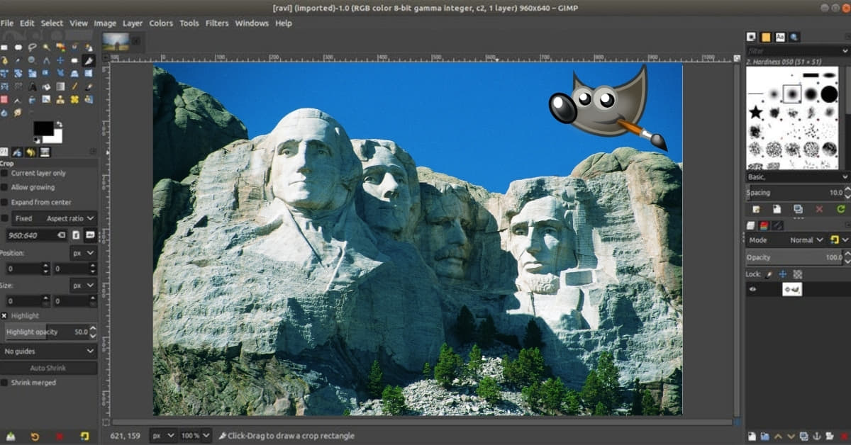Restore tool preset in tool options
The height and width of the screenshot is (445, 851).
pos(35,436)
